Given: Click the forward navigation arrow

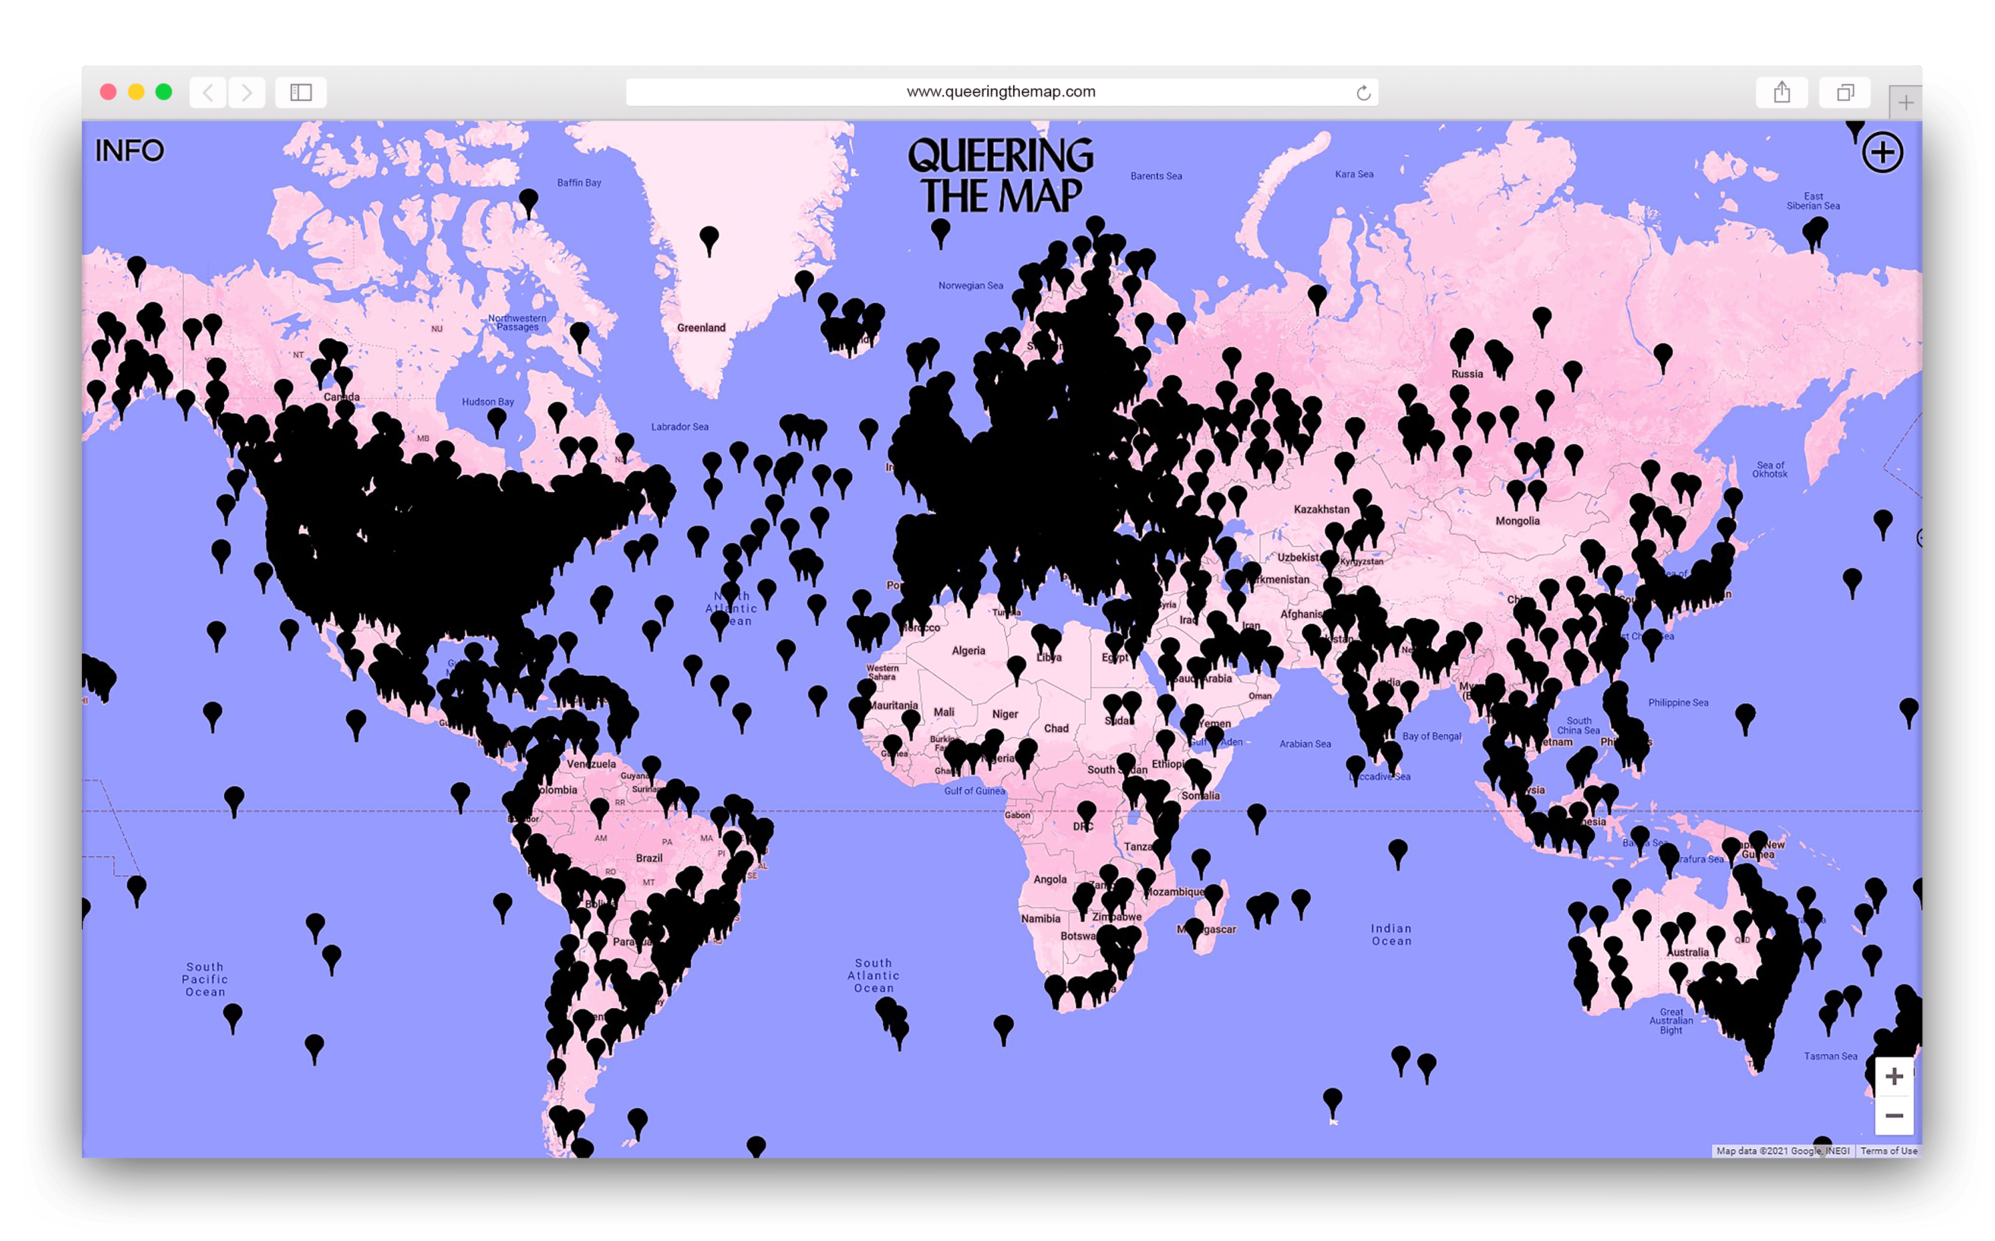Looking at the screenshot, I should pyautogui.click(x=246, y=92).
